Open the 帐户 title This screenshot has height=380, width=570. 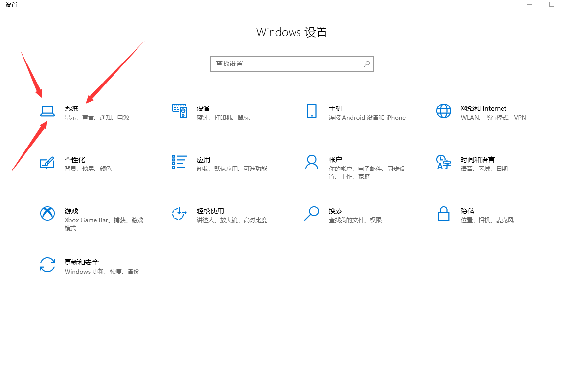pos(335,160)
